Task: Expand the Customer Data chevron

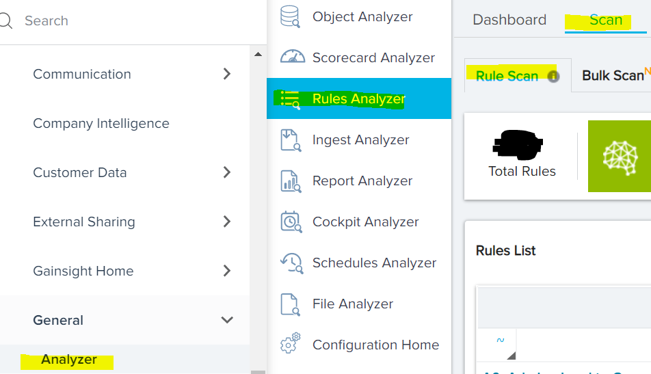Action: click(227, 172)
